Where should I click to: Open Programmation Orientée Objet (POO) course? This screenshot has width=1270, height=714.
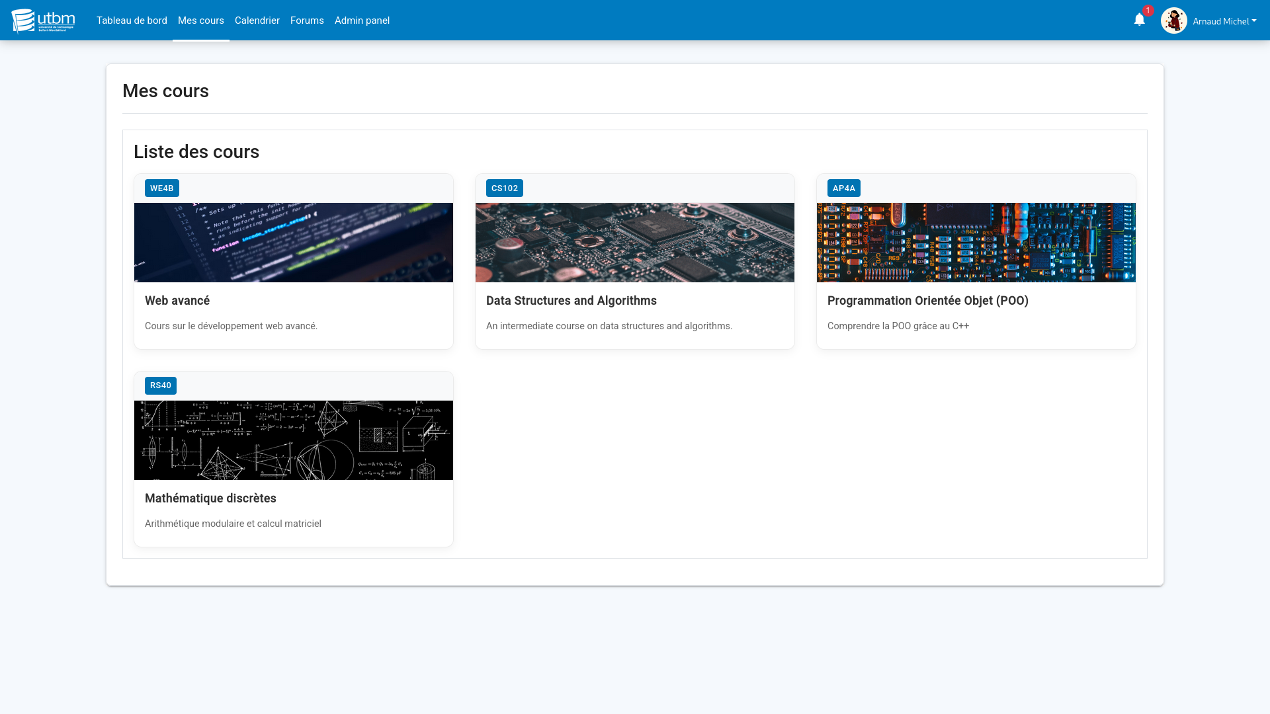(927, 301)
